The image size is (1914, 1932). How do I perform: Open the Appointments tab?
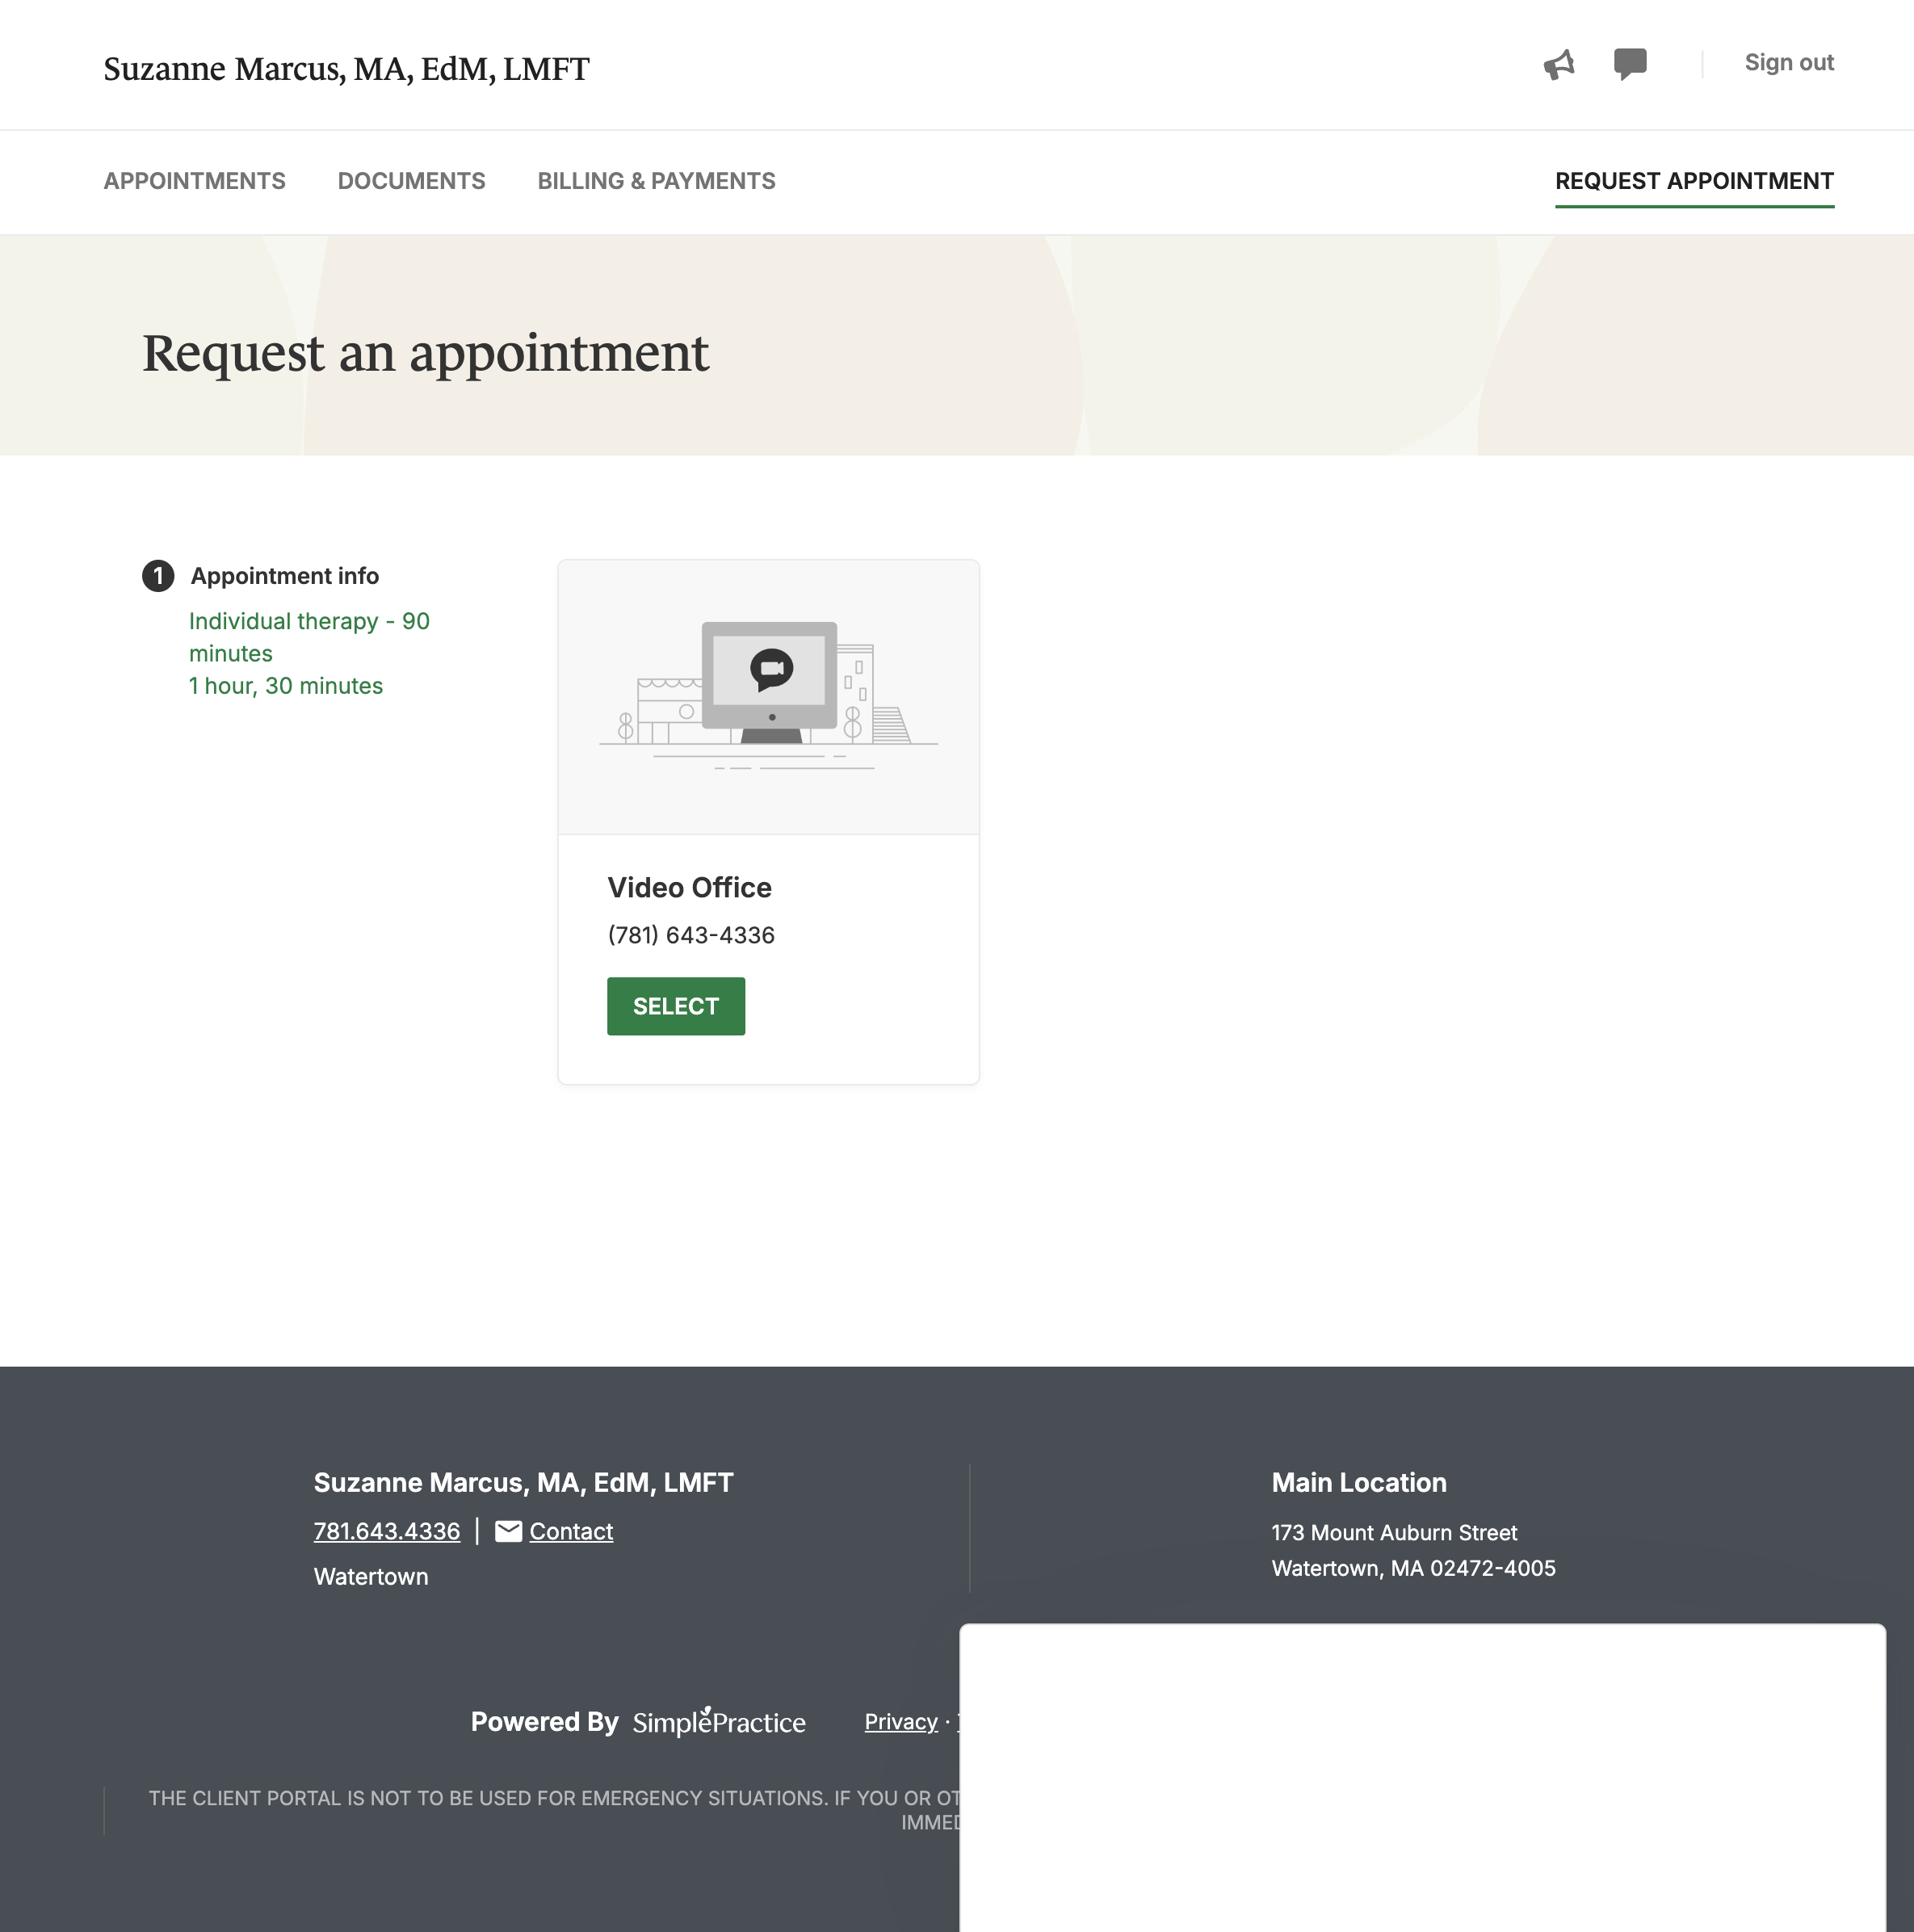(195, 181)
